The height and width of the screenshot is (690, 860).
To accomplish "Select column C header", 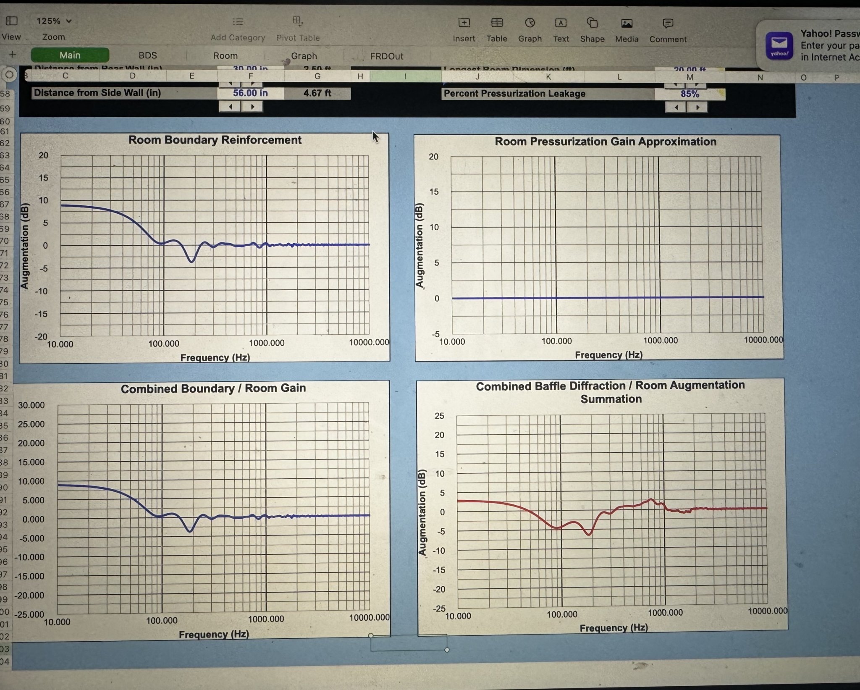I will 65,76.
